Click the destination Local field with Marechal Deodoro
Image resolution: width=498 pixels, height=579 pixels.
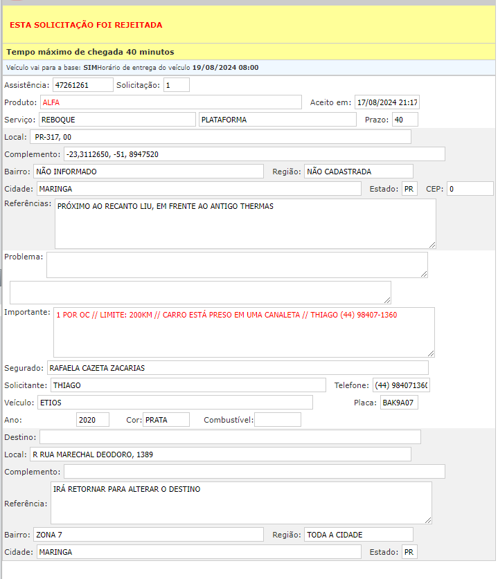220,454
